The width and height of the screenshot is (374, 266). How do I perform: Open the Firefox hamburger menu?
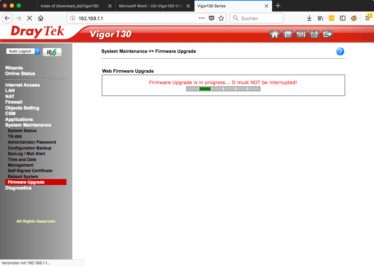coord(368,18)
